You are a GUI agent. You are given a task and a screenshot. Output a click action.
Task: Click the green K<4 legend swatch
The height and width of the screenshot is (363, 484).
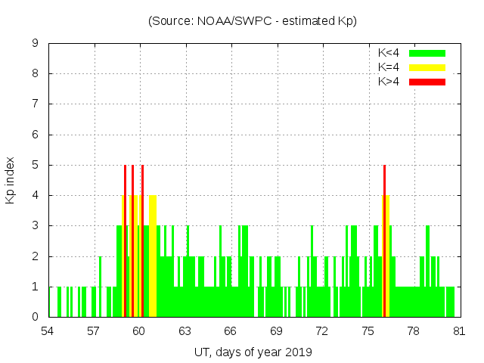(x=427, y=53)
